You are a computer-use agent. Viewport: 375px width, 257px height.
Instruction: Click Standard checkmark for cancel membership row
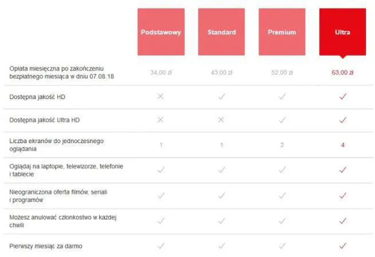pyautogui.click(x=222, y=220)
